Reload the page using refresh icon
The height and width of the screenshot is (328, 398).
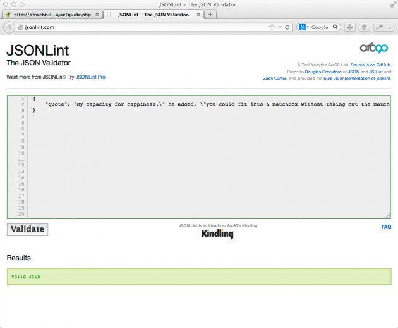click(287, 27)
